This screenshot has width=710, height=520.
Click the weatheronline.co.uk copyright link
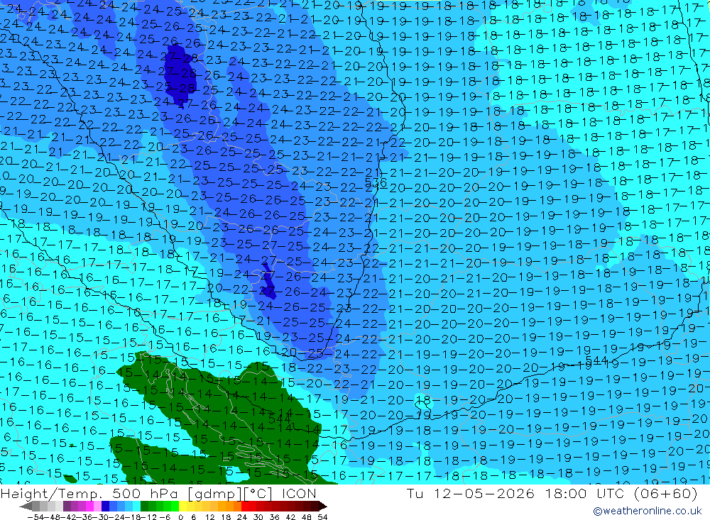tap(648, 511)
